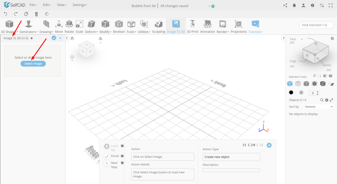Screen dimensions: 337x184
Task: Go to previous tutorial step arrow
Action: coord(249,145)
